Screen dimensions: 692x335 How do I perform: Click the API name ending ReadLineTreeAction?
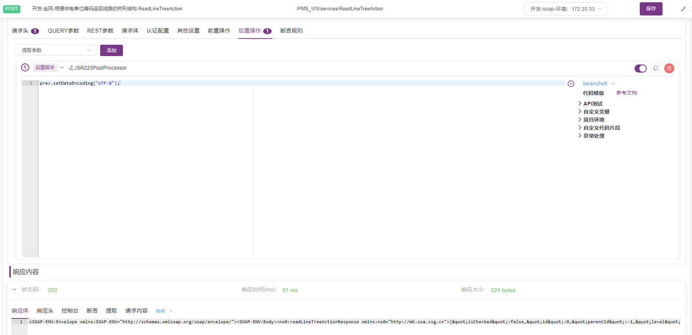[x=107, y=9]
